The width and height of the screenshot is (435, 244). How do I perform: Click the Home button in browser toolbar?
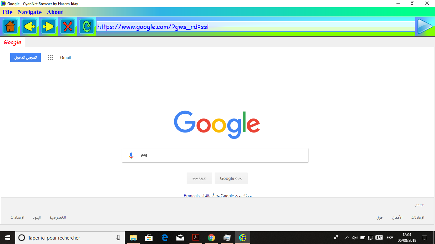coord(10,26)
